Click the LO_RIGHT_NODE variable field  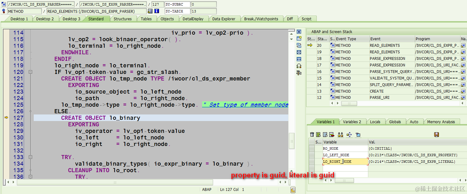pos(345,162)
